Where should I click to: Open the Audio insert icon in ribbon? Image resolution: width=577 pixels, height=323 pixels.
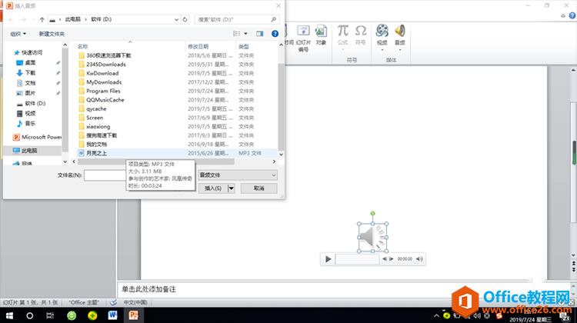click(399, 31)
